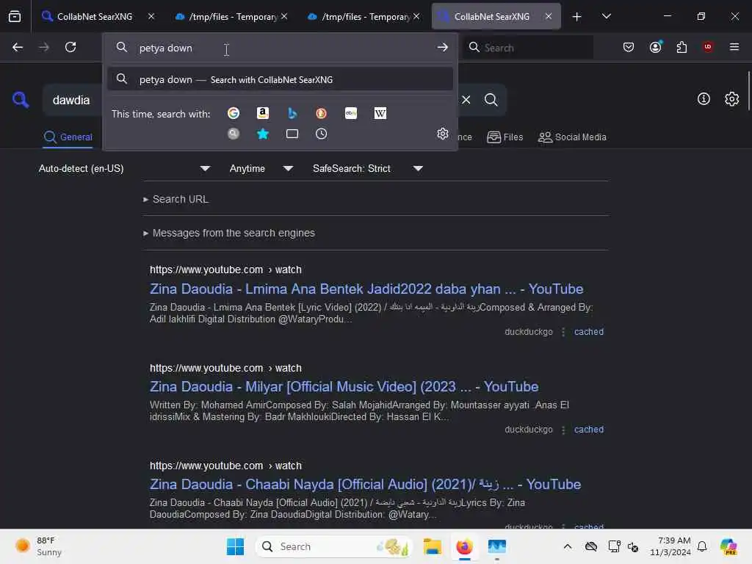This screenshot has width=752, height=564.
Task: Open Firefox account menu
Action: click(x=655, y=47)
